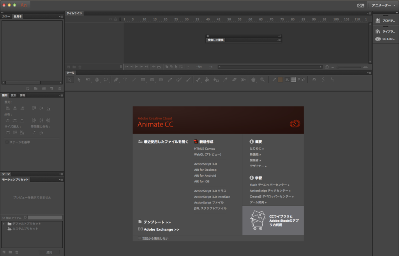Toggle the center frame button
Screen dimensions: 399x256
coord(154,67)
